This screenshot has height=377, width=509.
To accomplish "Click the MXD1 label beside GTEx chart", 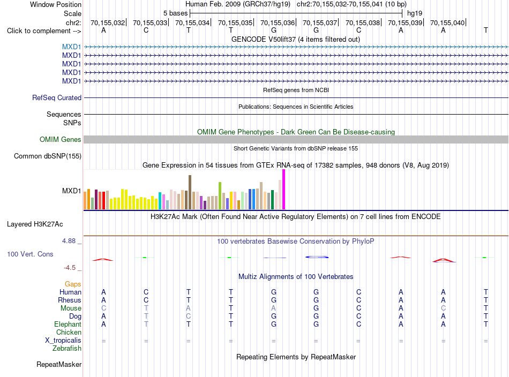I will click(x=71, y=191).
